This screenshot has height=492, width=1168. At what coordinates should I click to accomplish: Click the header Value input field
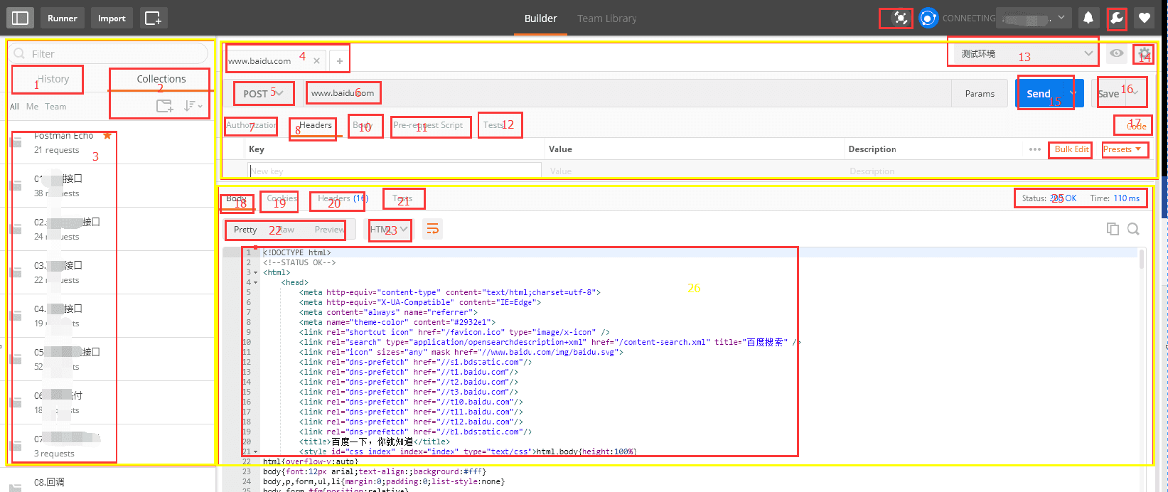(x=695, y=171)
